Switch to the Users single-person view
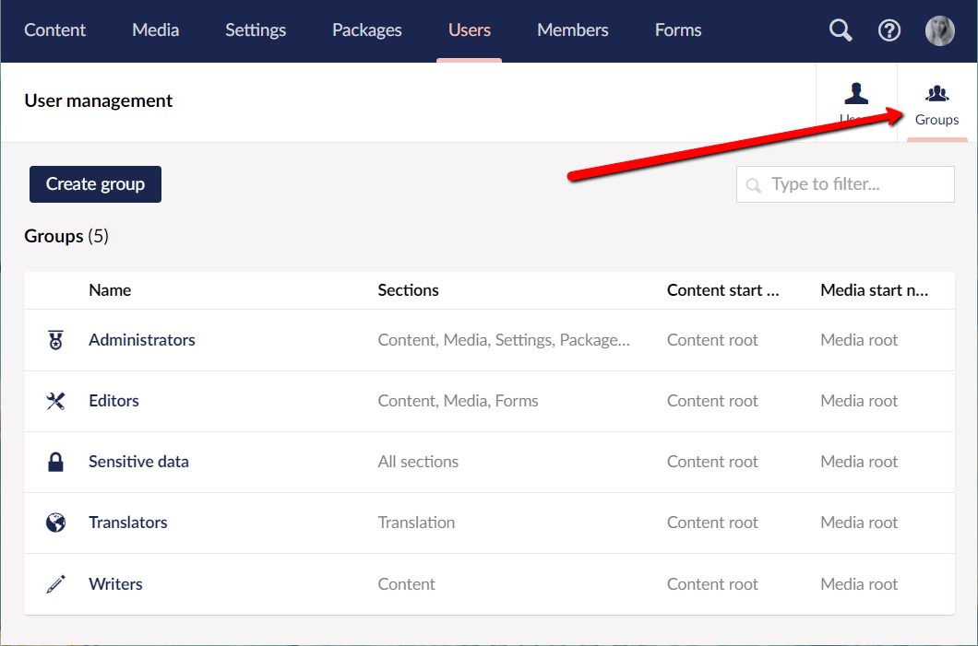Image resolution: width=978 pixels, height=646 pixels. [856, 102]
